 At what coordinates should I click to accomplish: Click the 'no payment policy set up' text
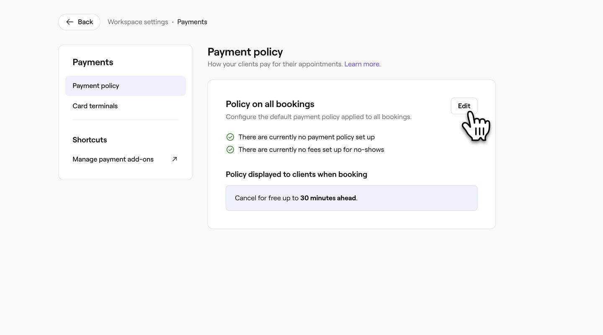pyautogui.click(x=307, y=137)
